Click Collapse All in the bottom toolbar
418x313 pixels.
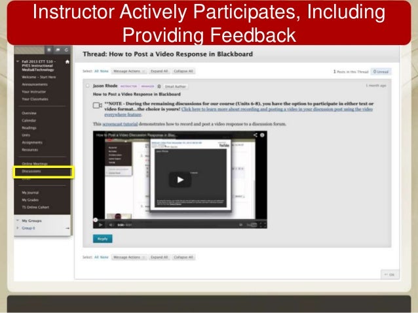183,257
